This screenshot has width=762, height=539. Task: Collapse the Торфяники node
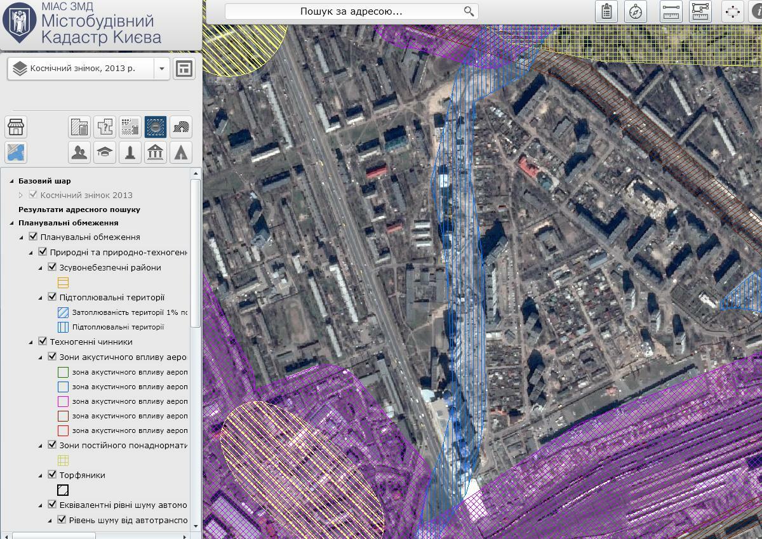(x=41, y=475)
